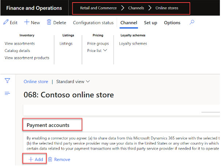Open Catalog details
221x168 pixels.
point(17,51)
